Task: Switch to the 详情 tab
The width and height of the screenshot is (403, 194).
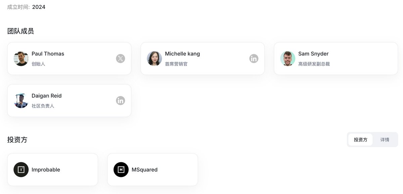Action: (385, 139)
